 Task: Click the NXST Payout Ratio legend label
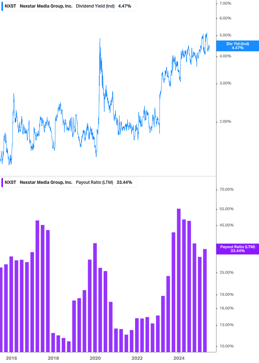(x=69, y=182)
